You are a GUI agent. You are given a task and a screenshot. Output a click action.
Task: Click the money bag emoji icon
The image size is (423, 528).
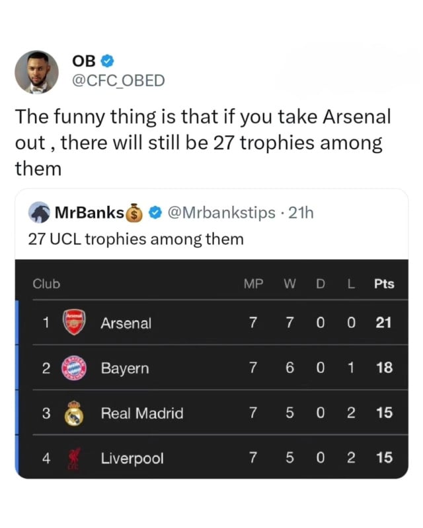pyautogui.click(x=134, y=213)
